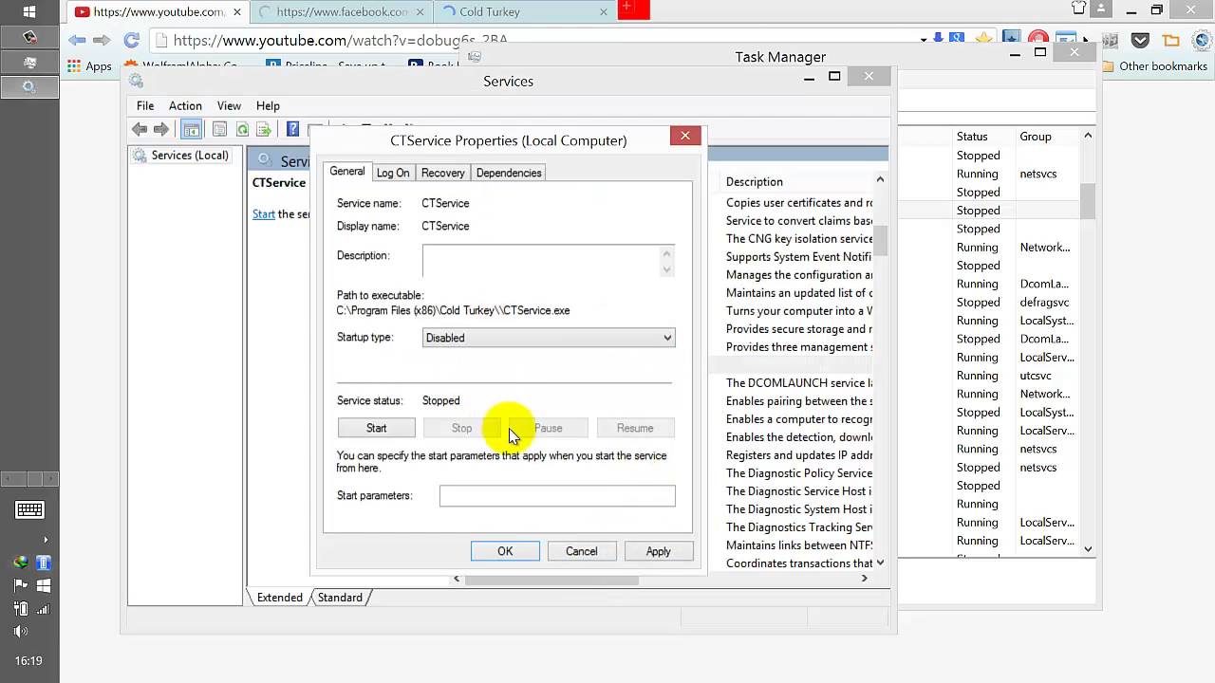Open a new Chrome tab with red plus button

pos(633,9)
